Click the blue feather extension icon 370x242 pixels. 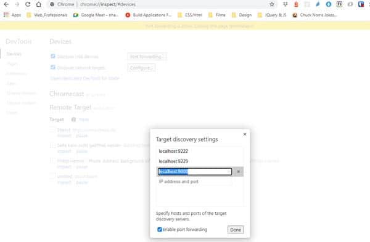318,4
